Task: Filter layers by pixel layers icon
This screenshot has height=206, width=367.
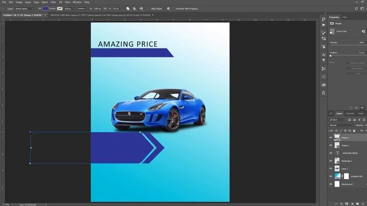Action: coord(349,120)
